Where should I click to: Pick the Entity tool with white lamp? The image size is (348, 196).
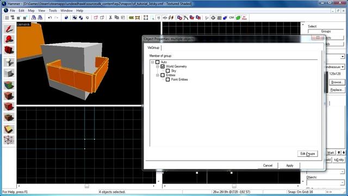[x=9, y=63]
